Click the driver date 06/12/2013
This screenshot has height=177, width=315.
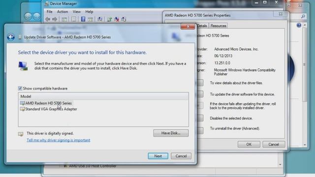pyautogui.click(x=223, y=56)
